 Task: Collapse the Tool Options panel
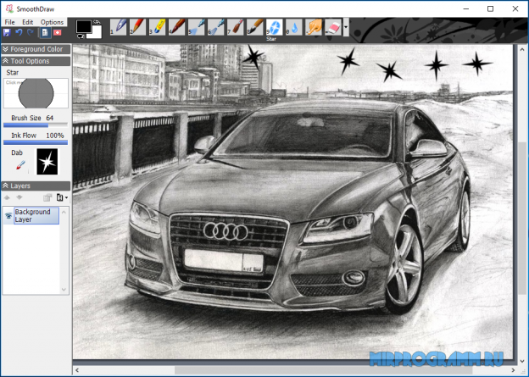(36, 61)
